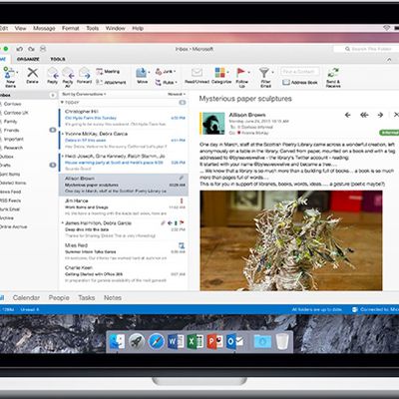This screenshot has height=399, width=399.
Task: Forward the selected email
Action: 84,76
